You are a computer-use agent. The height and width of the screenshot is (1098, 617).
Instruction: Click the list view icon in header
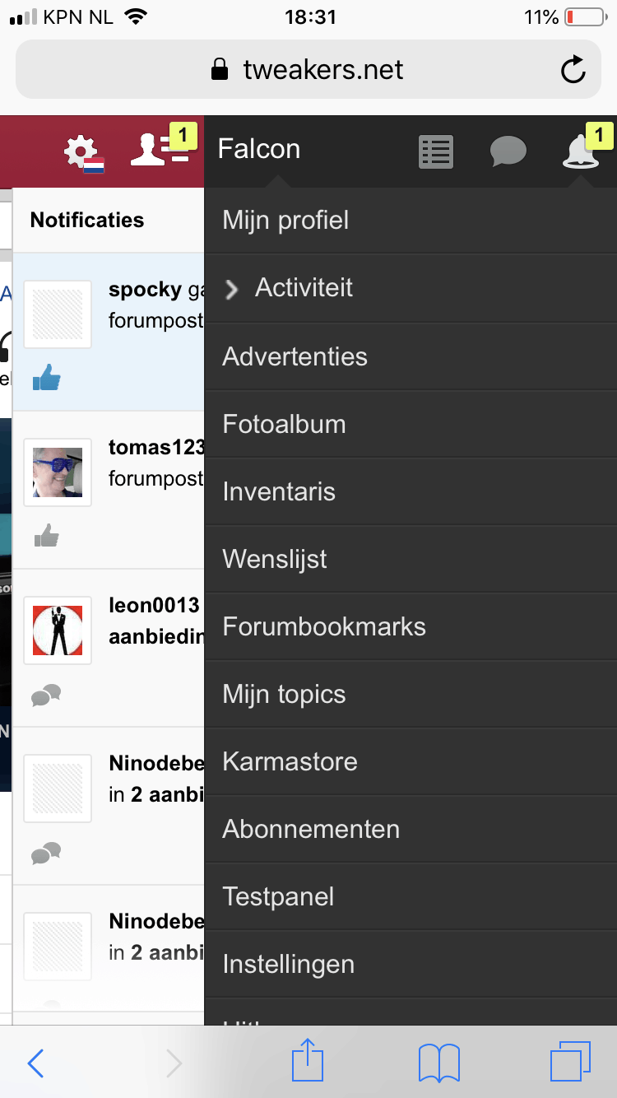pos(435,152)
